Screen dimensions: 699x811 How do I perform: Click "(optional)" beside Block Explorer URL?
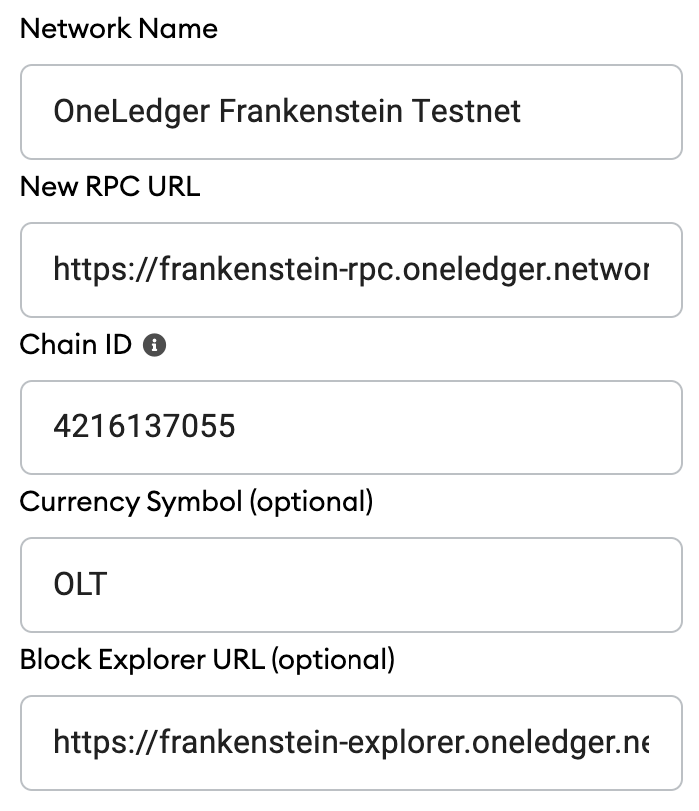point(333,659)
